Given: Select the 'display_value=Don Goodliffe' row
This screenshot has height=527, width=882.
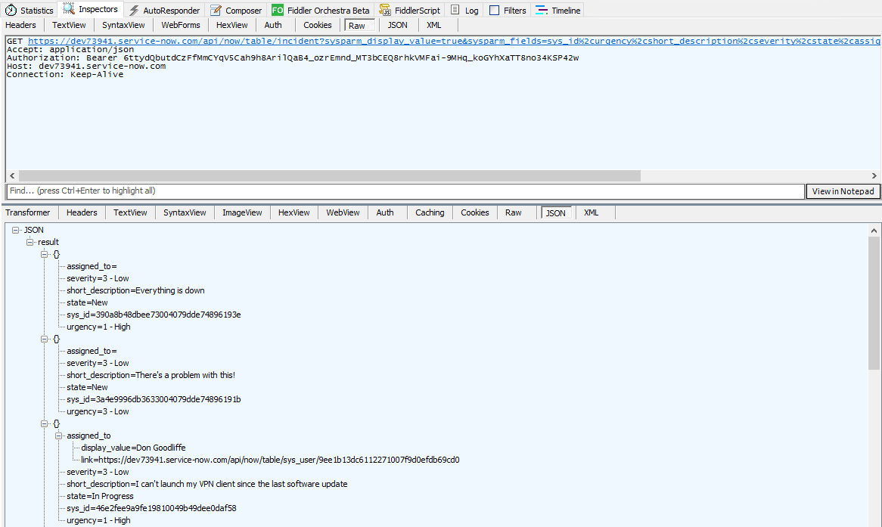Looking at the screenshot, I should point(133,448).
